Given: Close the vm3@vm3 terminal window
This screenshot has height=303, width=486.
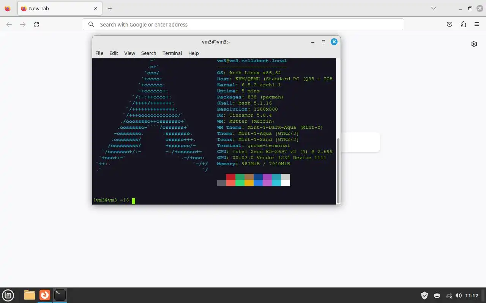Looking at the screenshot, I should tap(334, 42).
